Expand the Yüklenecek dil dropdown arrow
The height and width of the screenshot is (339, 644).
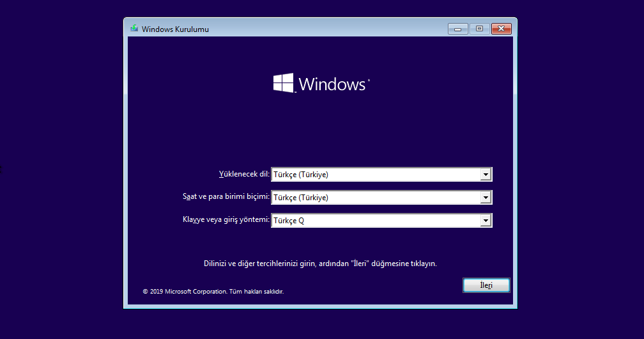[x=486, y=175]
